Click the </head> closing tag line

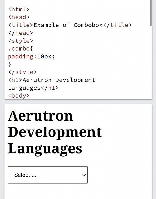[20, 33]
